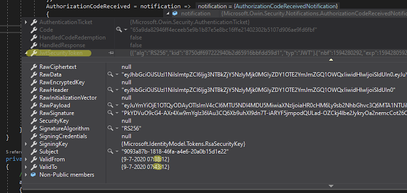Screen dimensions: 407x193
Task: Click the RawInitializationVector null value
Action: (127, 98)
